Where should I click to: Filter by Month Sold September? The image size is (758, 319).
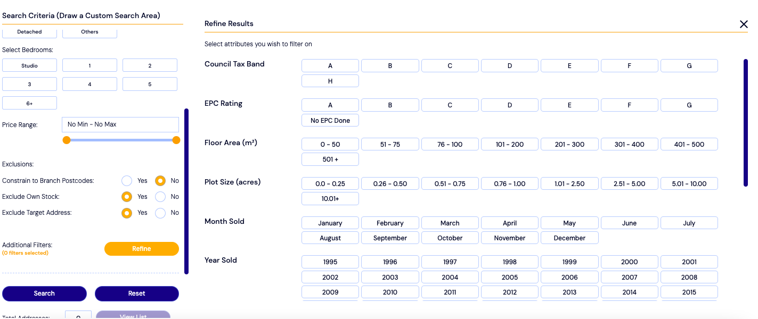390,238
